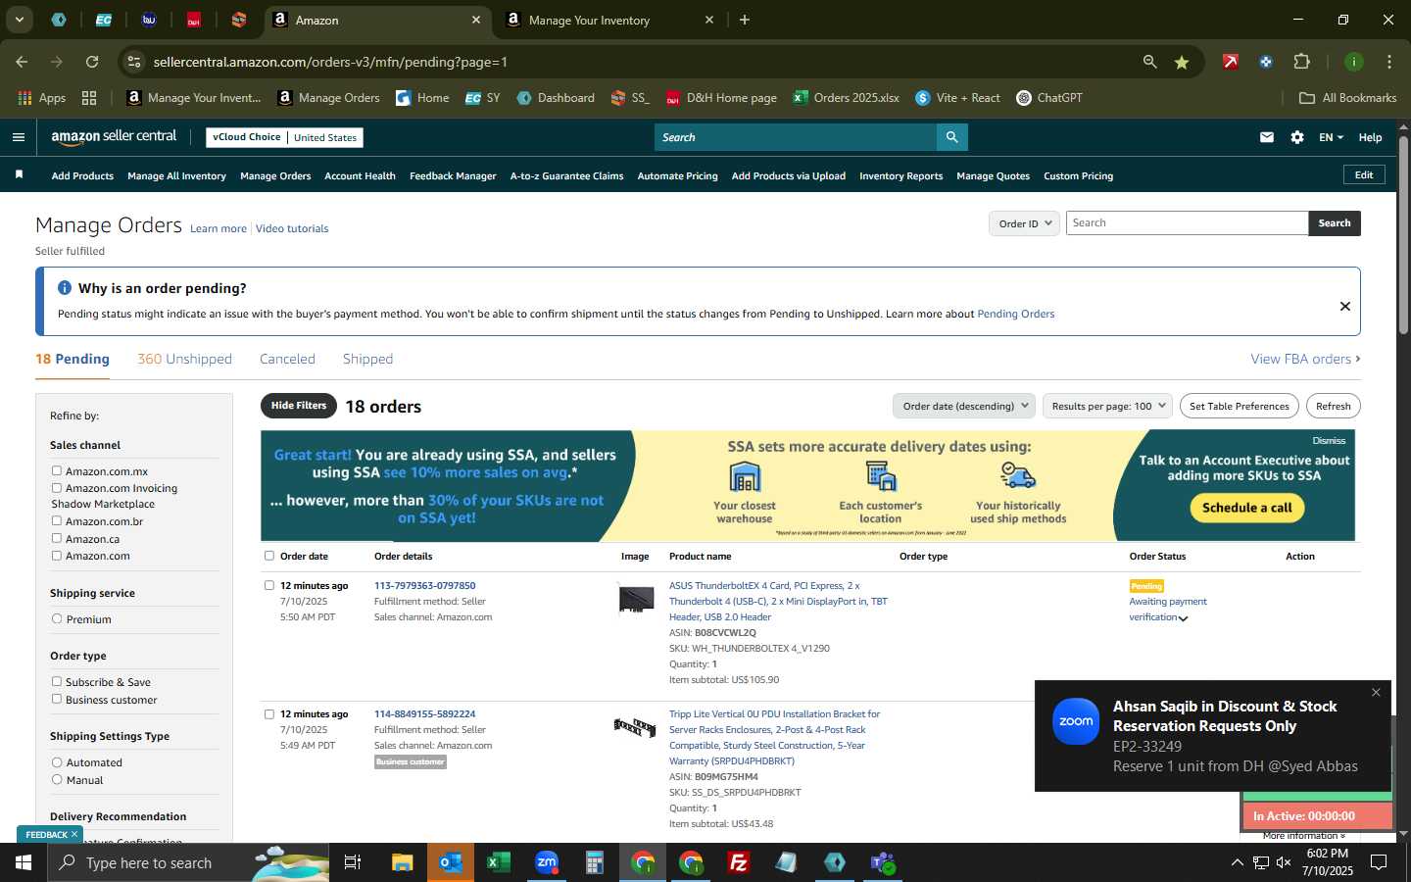This screenshot has width=1411, height=882.
Task: Switch to the Canceled orders tab
Action: [287, 359]
